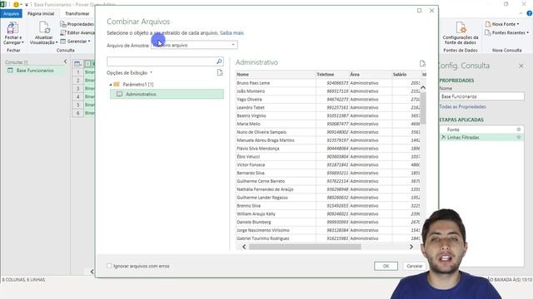Open Fontes Recentes dropdown
This screenshot has height=299, width=533.
(x=506, y=32)
